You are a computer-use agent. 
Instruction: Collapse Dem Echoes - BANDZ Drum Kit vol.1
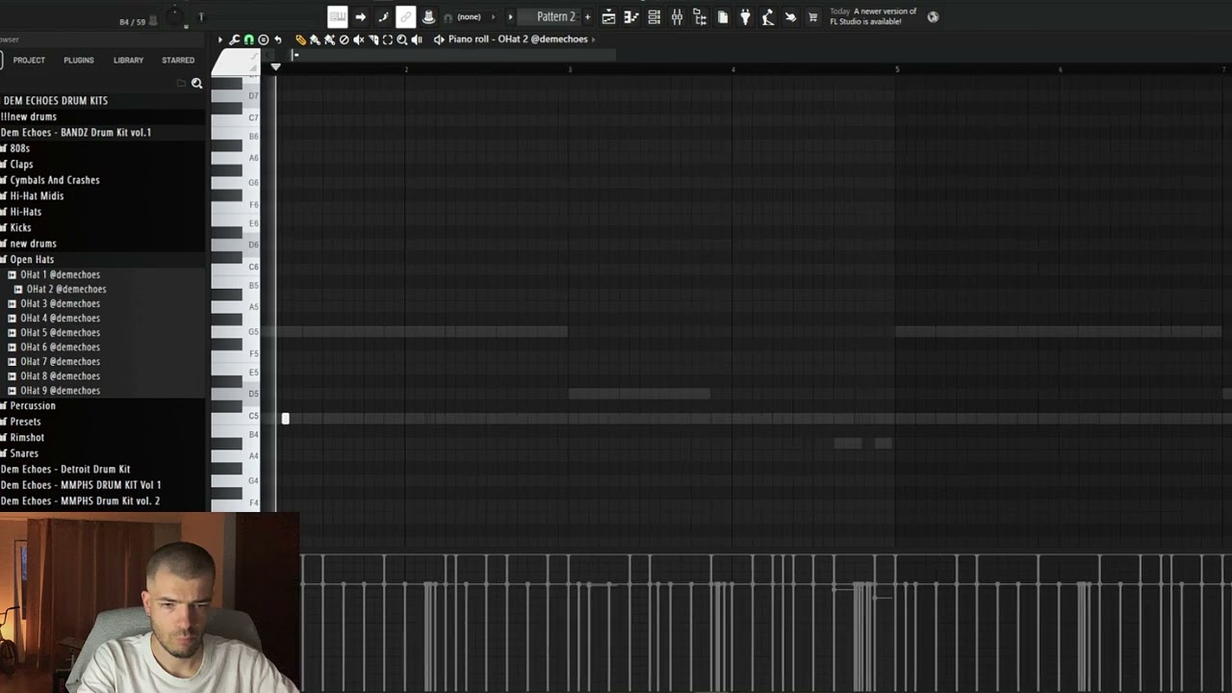[76, 132]
